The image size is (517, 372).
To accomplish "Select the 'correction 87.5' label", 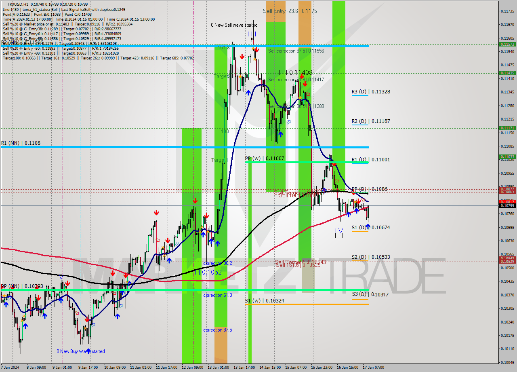I will (218, 330).
